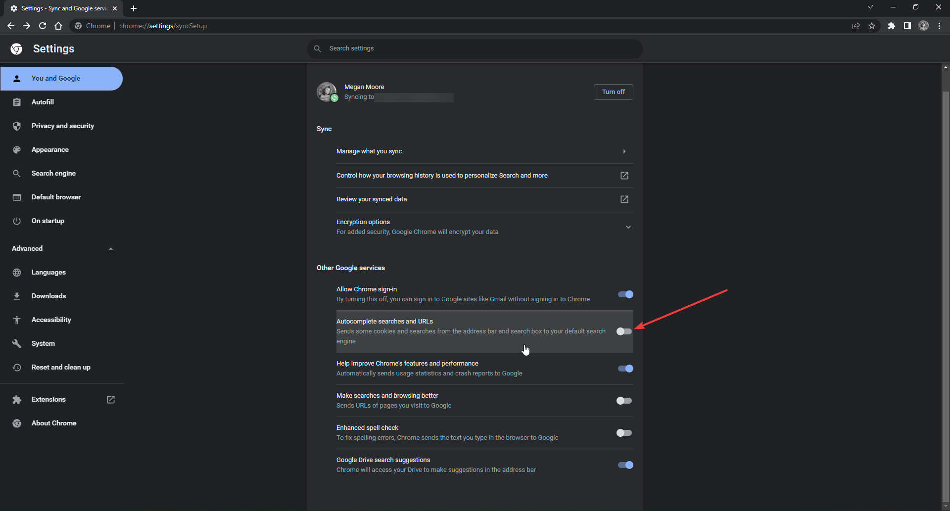Image resolution: width=950 pixels, height=511 pixels.
Task: Collapse the Advanced section
Action: 61,248
